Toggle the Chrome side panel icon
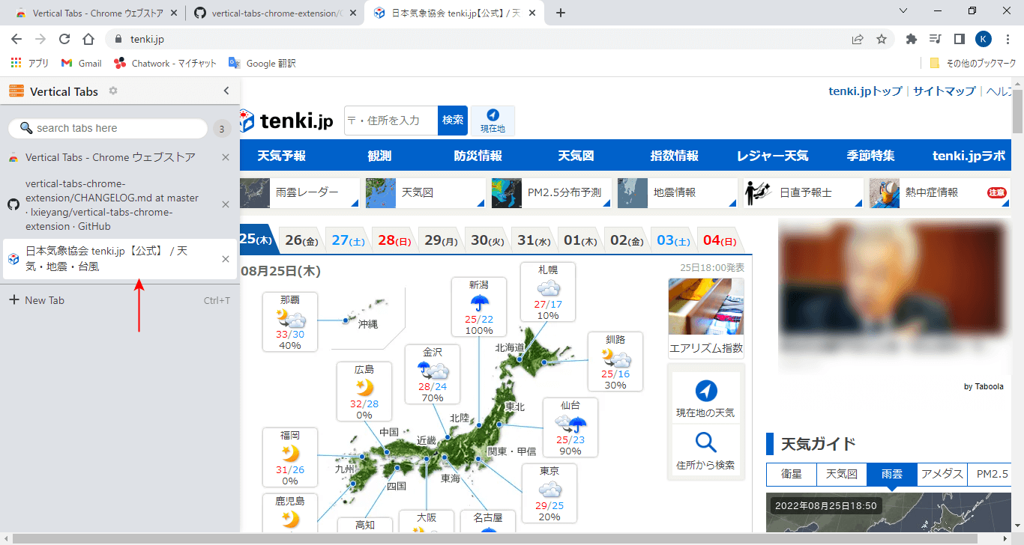 click(959, 39)
